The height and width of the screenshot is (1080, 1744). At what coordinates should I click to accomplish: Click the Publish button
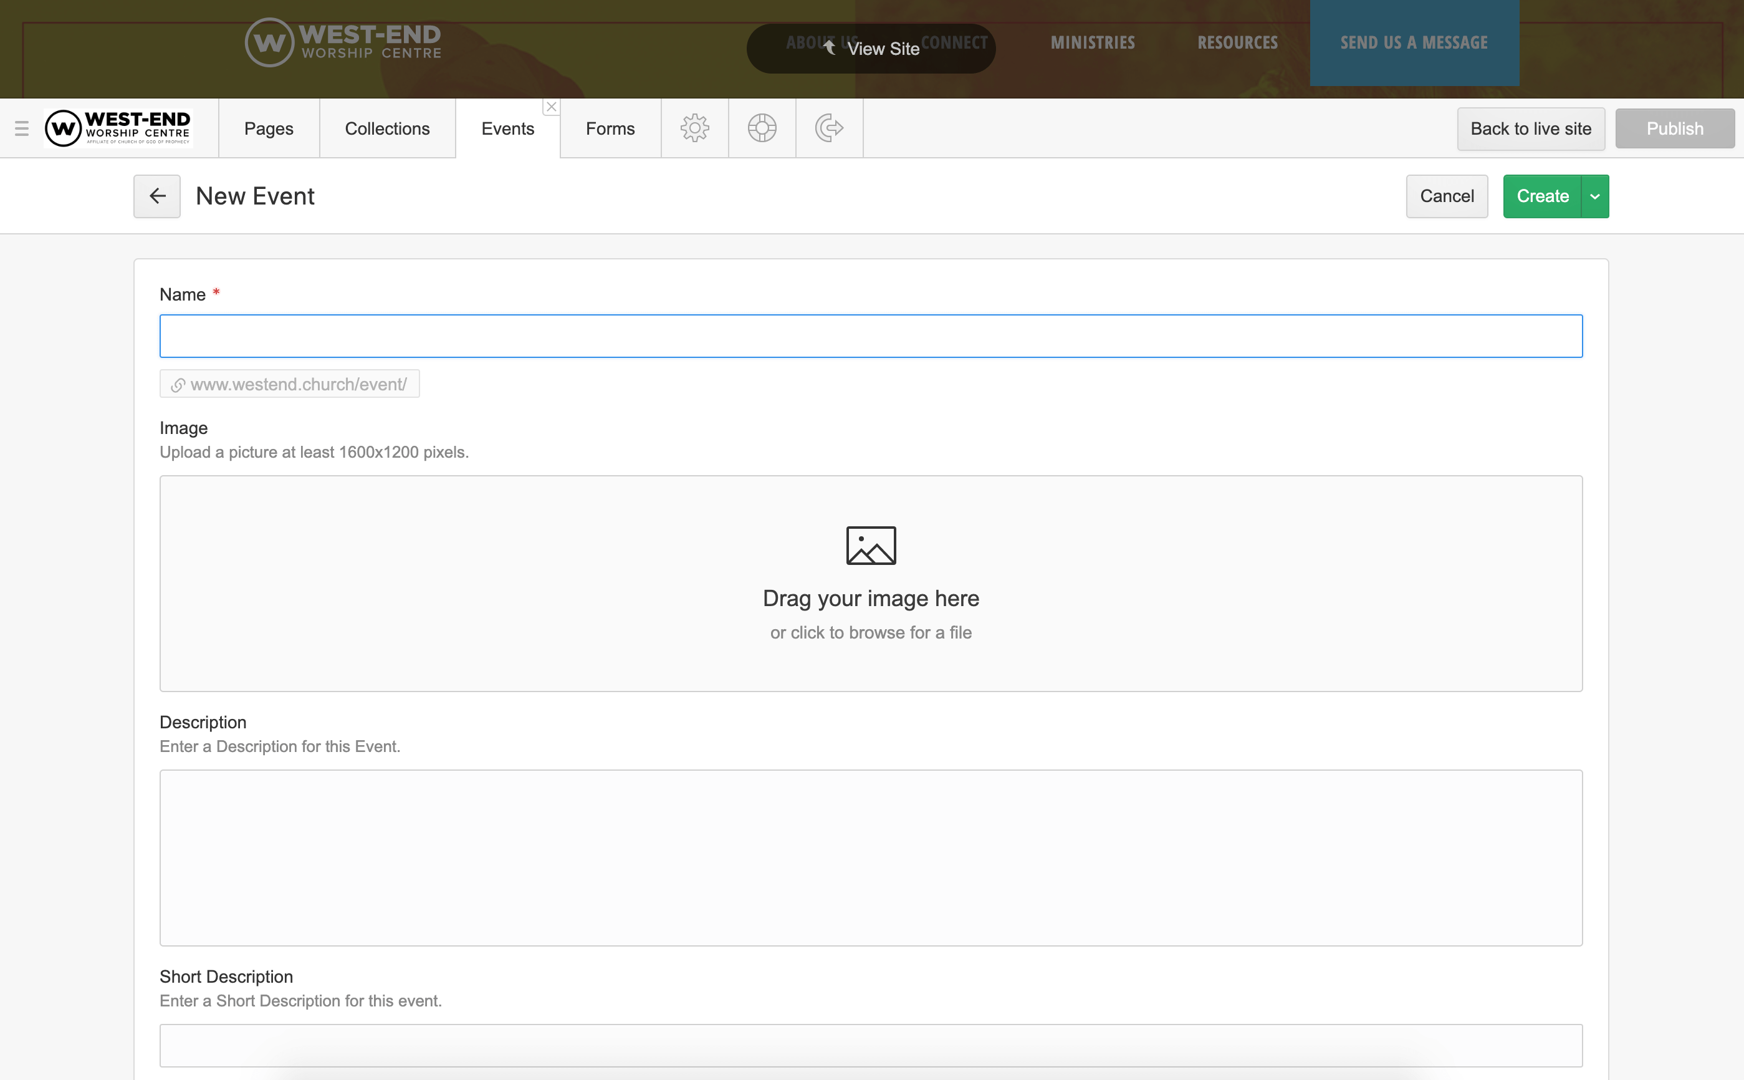tap(1675, 128)
